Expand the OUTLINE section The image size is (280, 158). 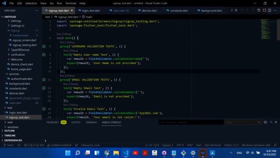point(10,131)
